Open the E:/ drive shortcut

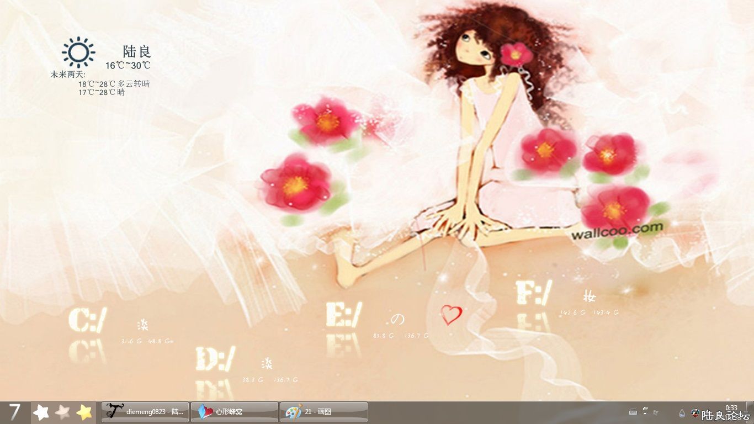point(344,315)
